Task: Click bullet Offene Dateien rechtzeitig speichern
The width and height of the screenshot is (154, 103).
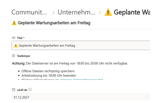Action: pos(48,71)
